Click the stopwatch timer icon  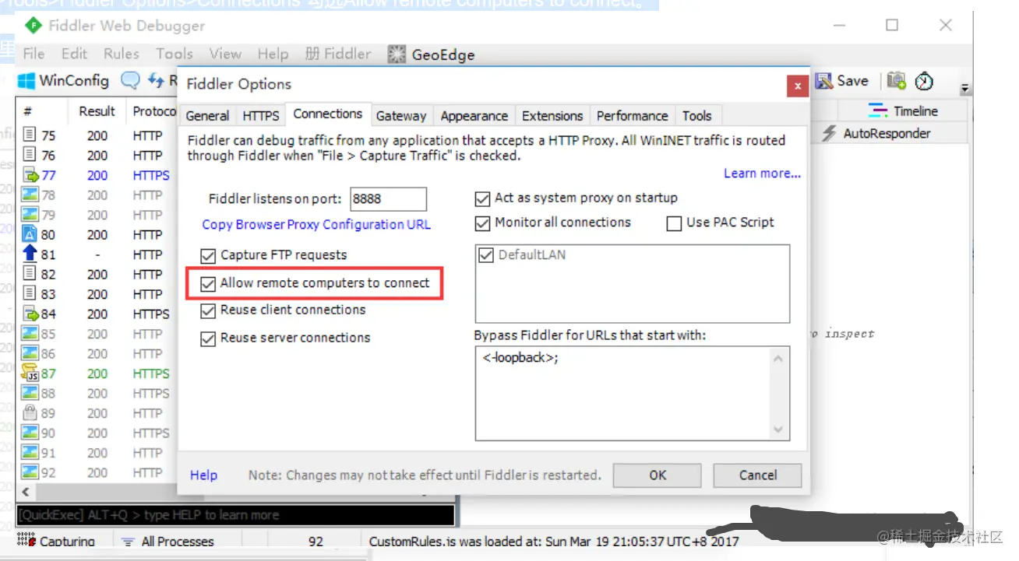[924, 81]
